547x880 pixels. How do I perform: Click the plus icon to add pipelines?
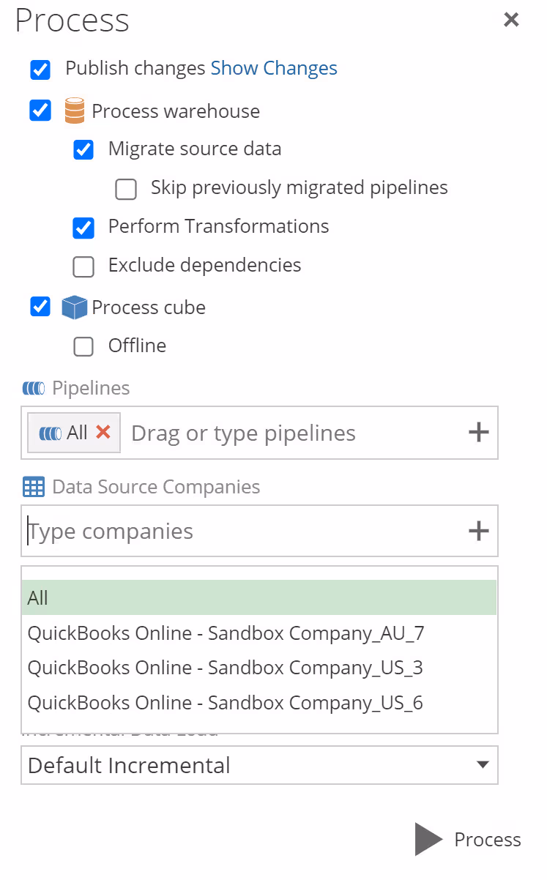coord(478,433)
